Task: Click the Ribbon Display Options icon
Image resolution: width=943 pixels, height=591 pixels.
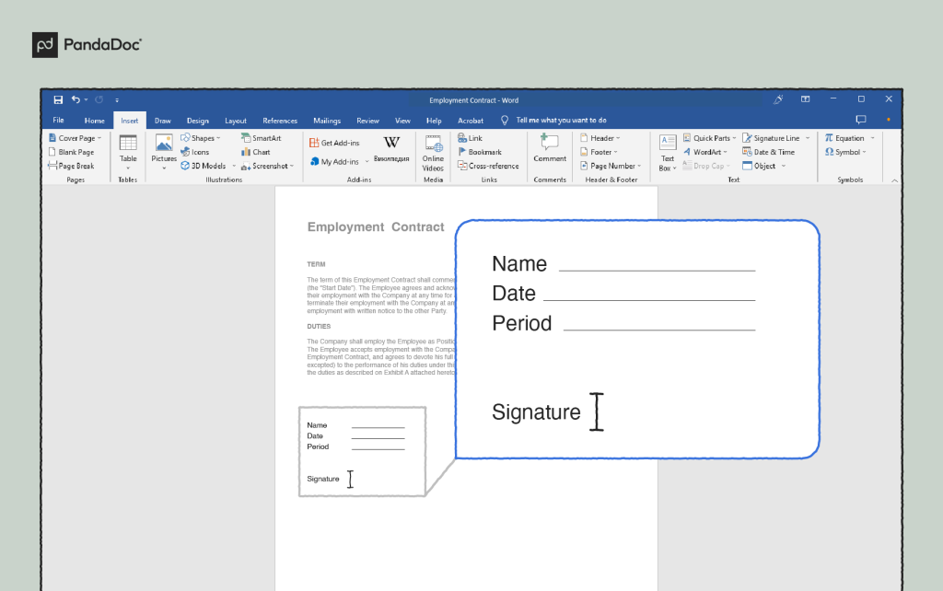Action: coord(805,99)
